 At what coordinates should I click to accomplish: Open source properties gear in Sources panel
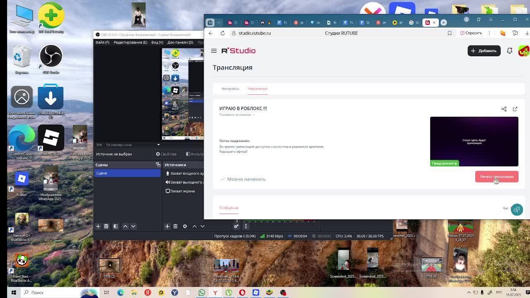point(185,226)
